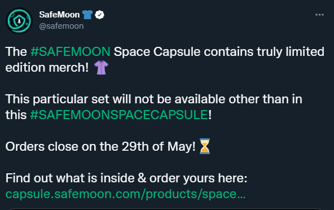Open the #SAFEMOONSPACECAPSULE hashtag
334x210 pixels.
coord(119,115)
